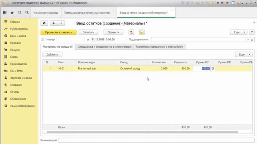This screenshot has height=144, width=257.
Task: Click the horizontal table scrollbar
Action: 142,132
